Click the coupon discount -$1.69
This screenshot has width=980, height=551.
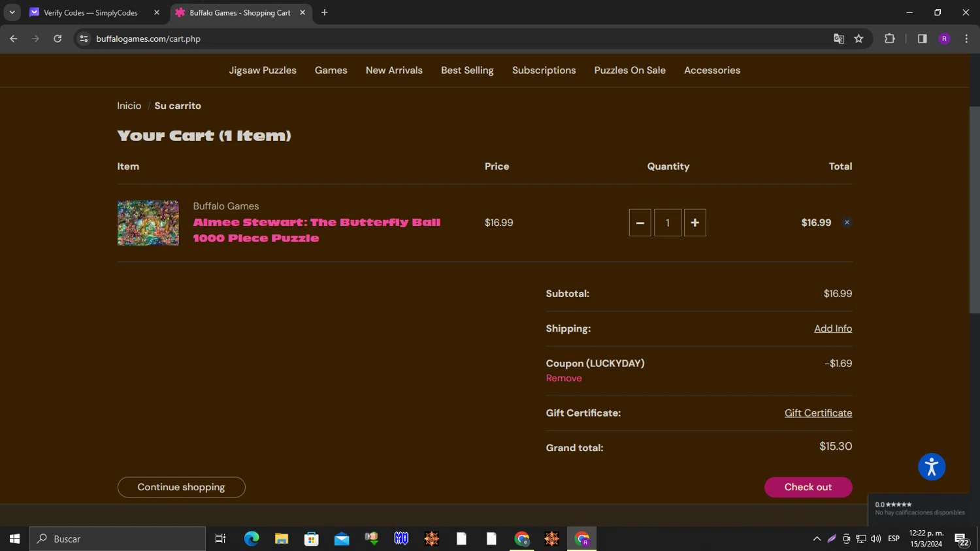pyautogui.click(x=838, y=363)
